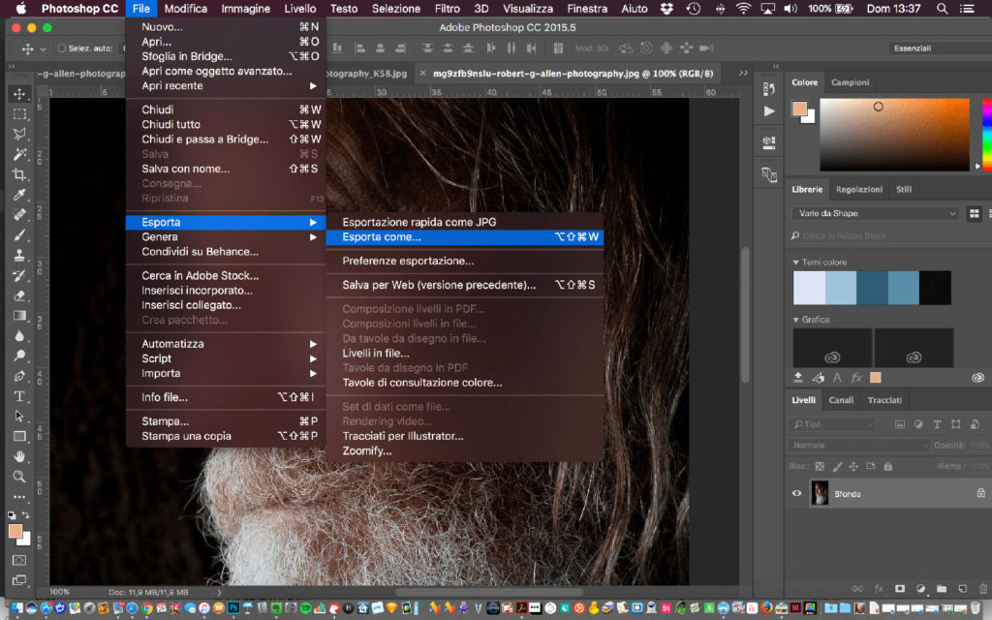Screen dimensions: 992x620
Task: Click Esportazione rapida come JPG
Action: [x=465, y=222]
